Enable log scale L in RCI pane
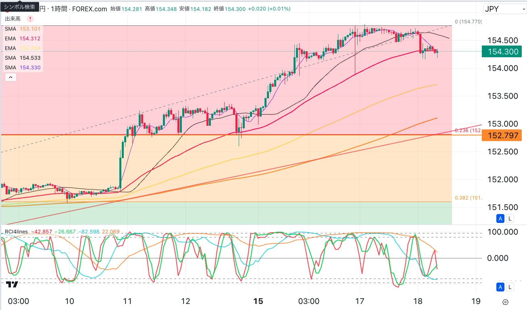 point(510,287)
